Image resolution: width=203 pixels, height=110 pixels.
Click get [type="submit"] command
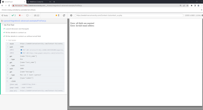35,78
